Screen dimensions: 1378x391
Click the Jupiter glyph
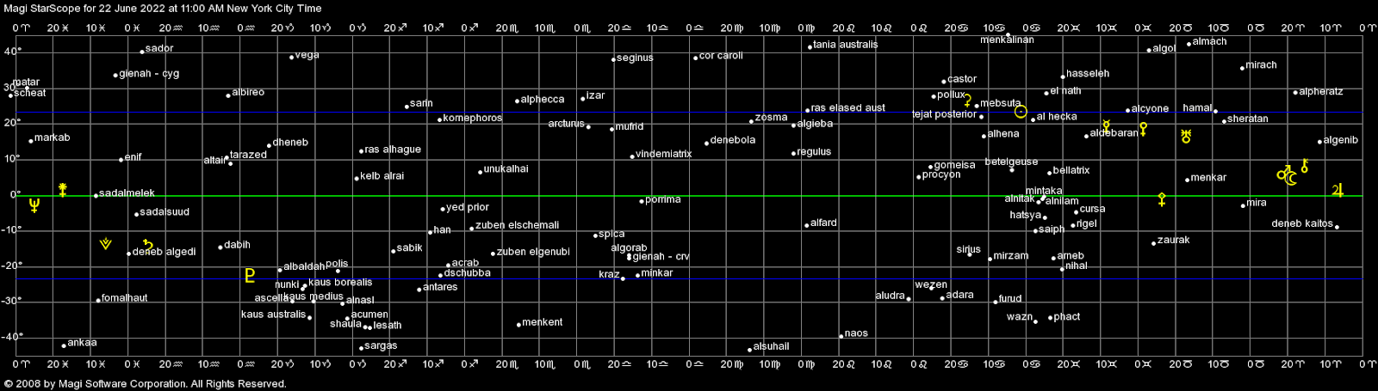(1338, 191)
